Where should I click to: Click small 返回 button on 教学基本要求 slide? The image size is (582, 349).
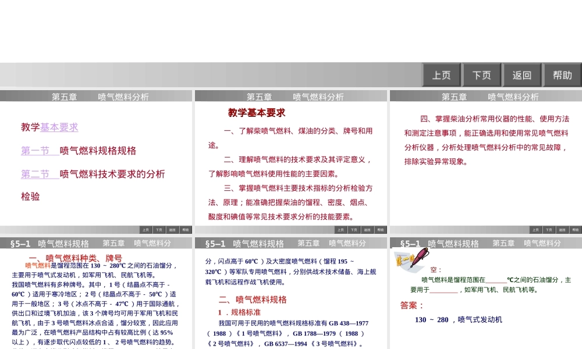tap(367, 230)
